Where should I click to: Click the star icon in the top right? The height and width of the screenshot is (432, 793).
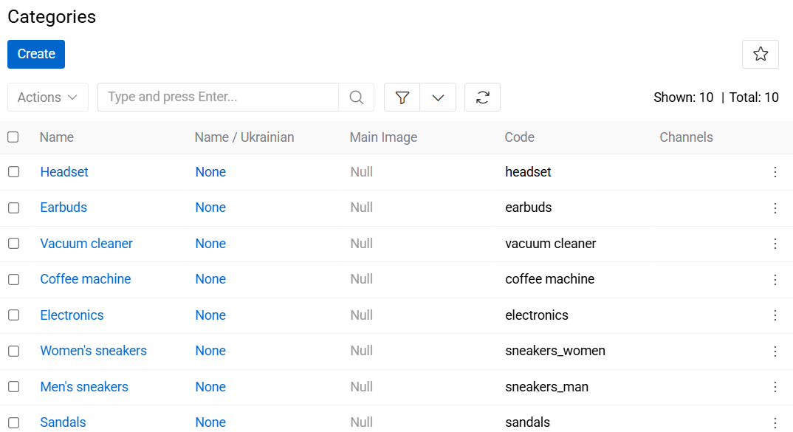pos(761,54)
